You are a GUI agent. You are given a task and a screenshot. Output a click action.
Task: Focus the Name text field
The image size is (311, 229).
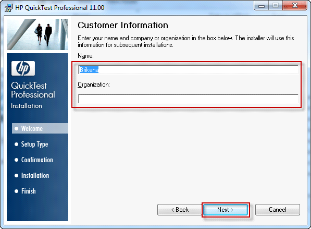coord(188,70)
